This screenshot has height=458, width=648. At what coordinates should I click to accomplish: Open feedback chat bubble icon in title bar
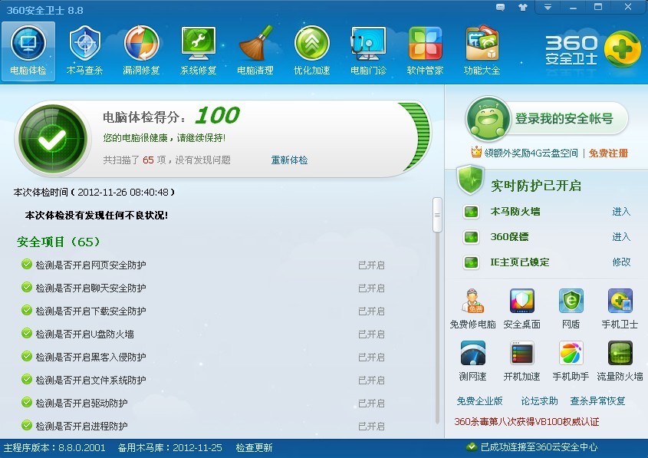[500, 8]
